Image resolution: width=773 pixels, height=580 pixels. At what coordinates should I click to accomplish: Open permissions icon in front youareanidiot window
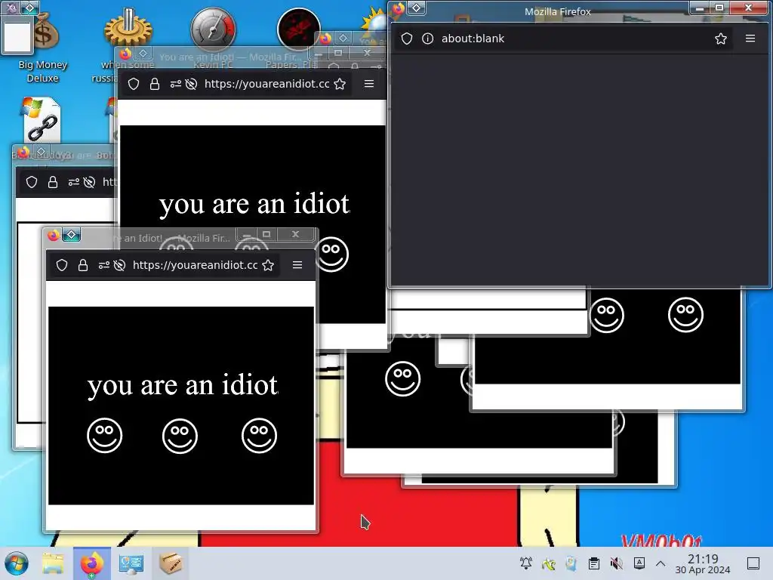tap(103, 265)
